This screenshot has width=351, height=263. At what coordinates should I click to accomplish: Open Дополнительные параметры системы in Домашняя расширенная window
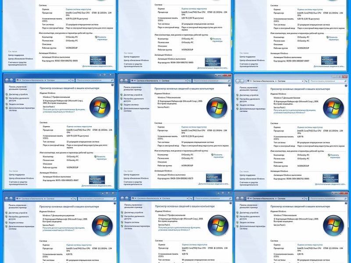[21, 227]
